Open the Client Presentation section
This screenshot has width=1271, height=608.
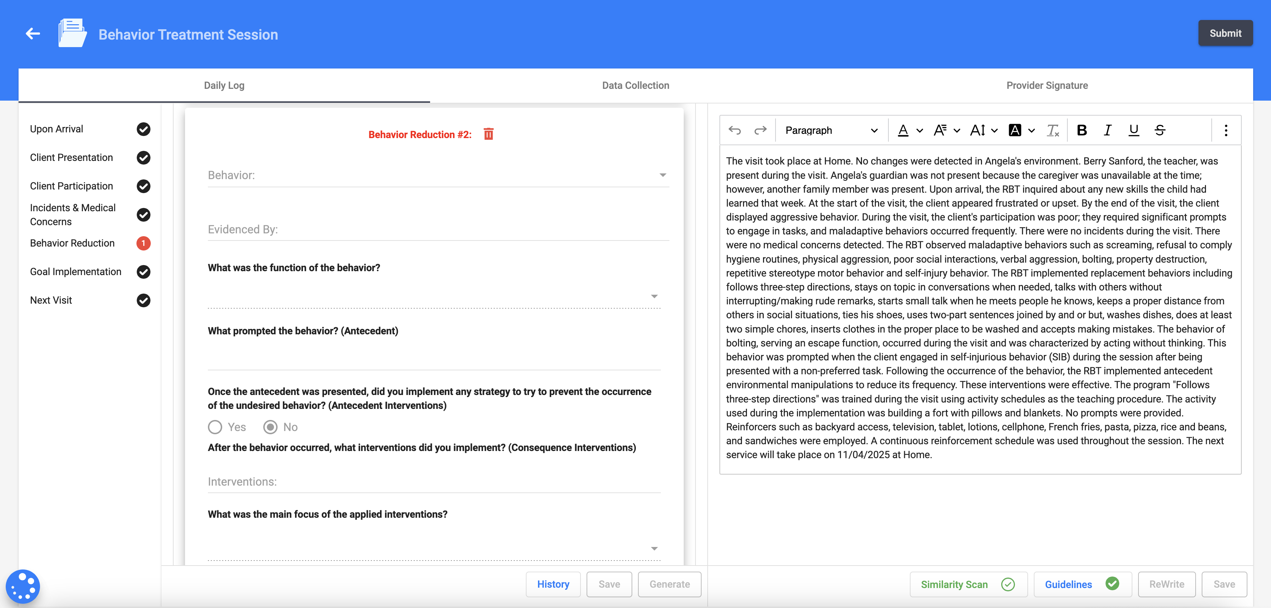[x=90, y=158]
